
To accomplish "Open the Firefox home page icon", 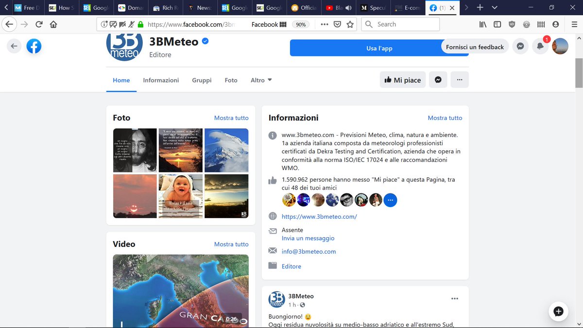I will coord(53,24).
